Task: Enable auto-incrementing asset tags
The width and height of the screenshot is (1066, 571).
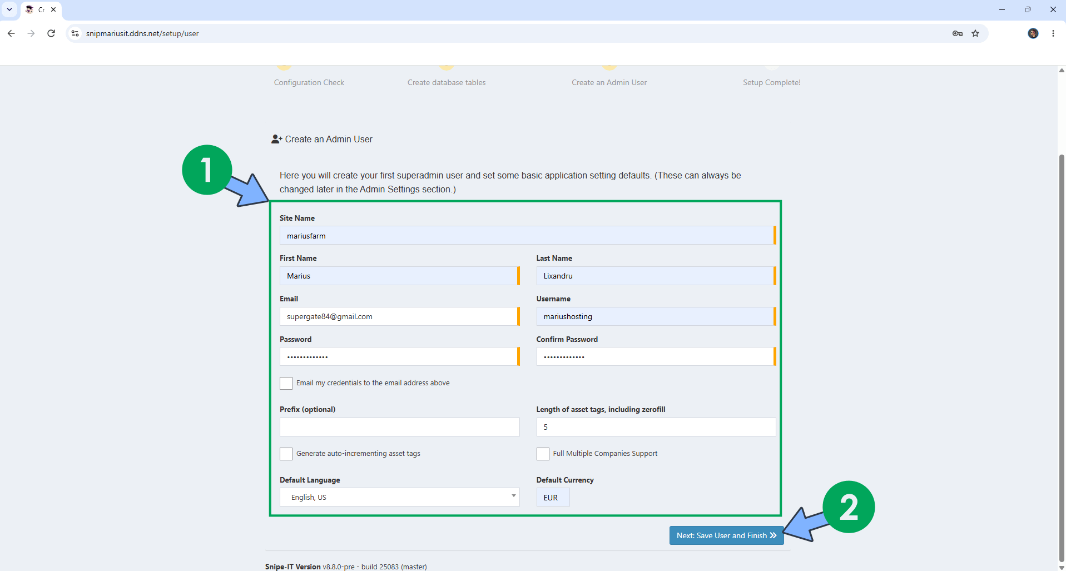Action: [286, 454]
